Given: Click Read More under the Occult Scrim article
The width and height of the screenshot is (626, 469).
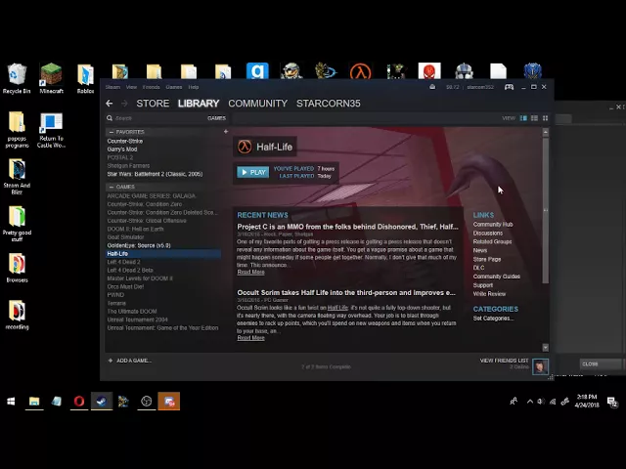Looking at the screenshot, I should 250,338.
